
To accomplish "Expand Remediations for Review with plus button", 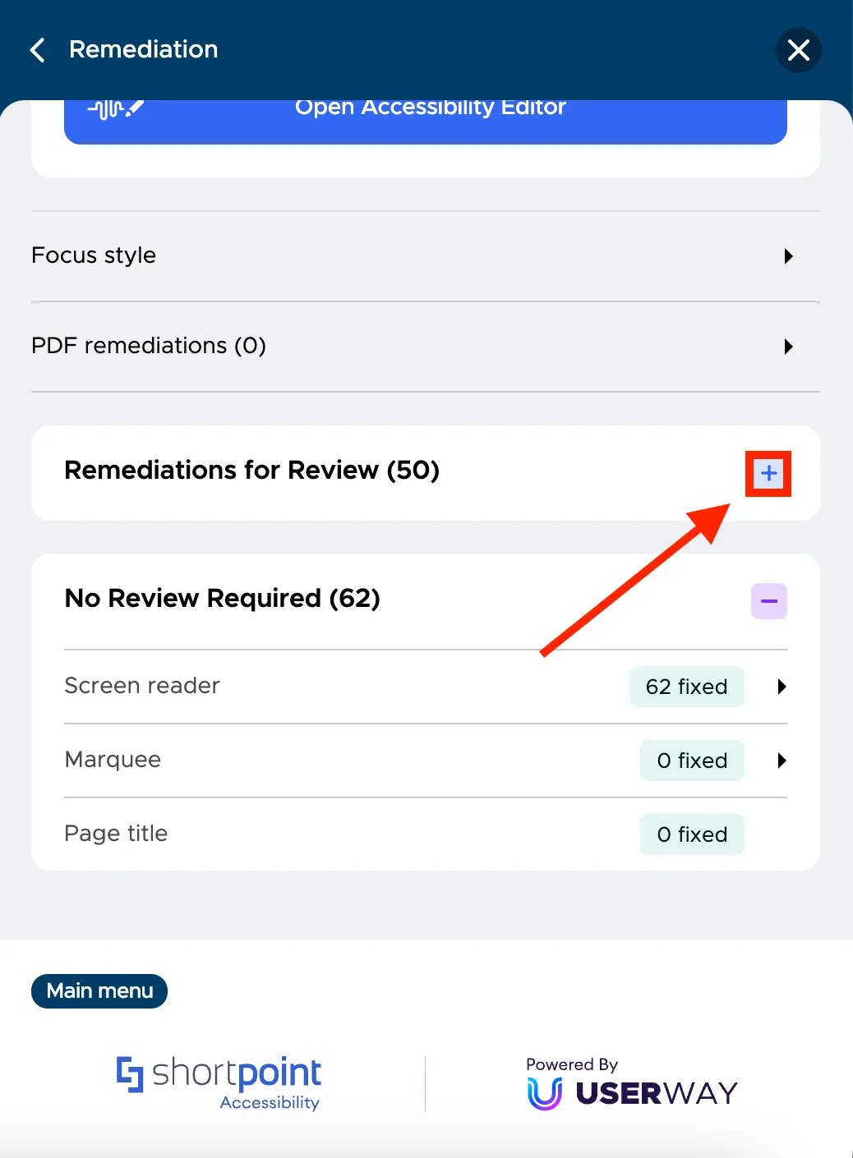I will [x=769, y=474].
